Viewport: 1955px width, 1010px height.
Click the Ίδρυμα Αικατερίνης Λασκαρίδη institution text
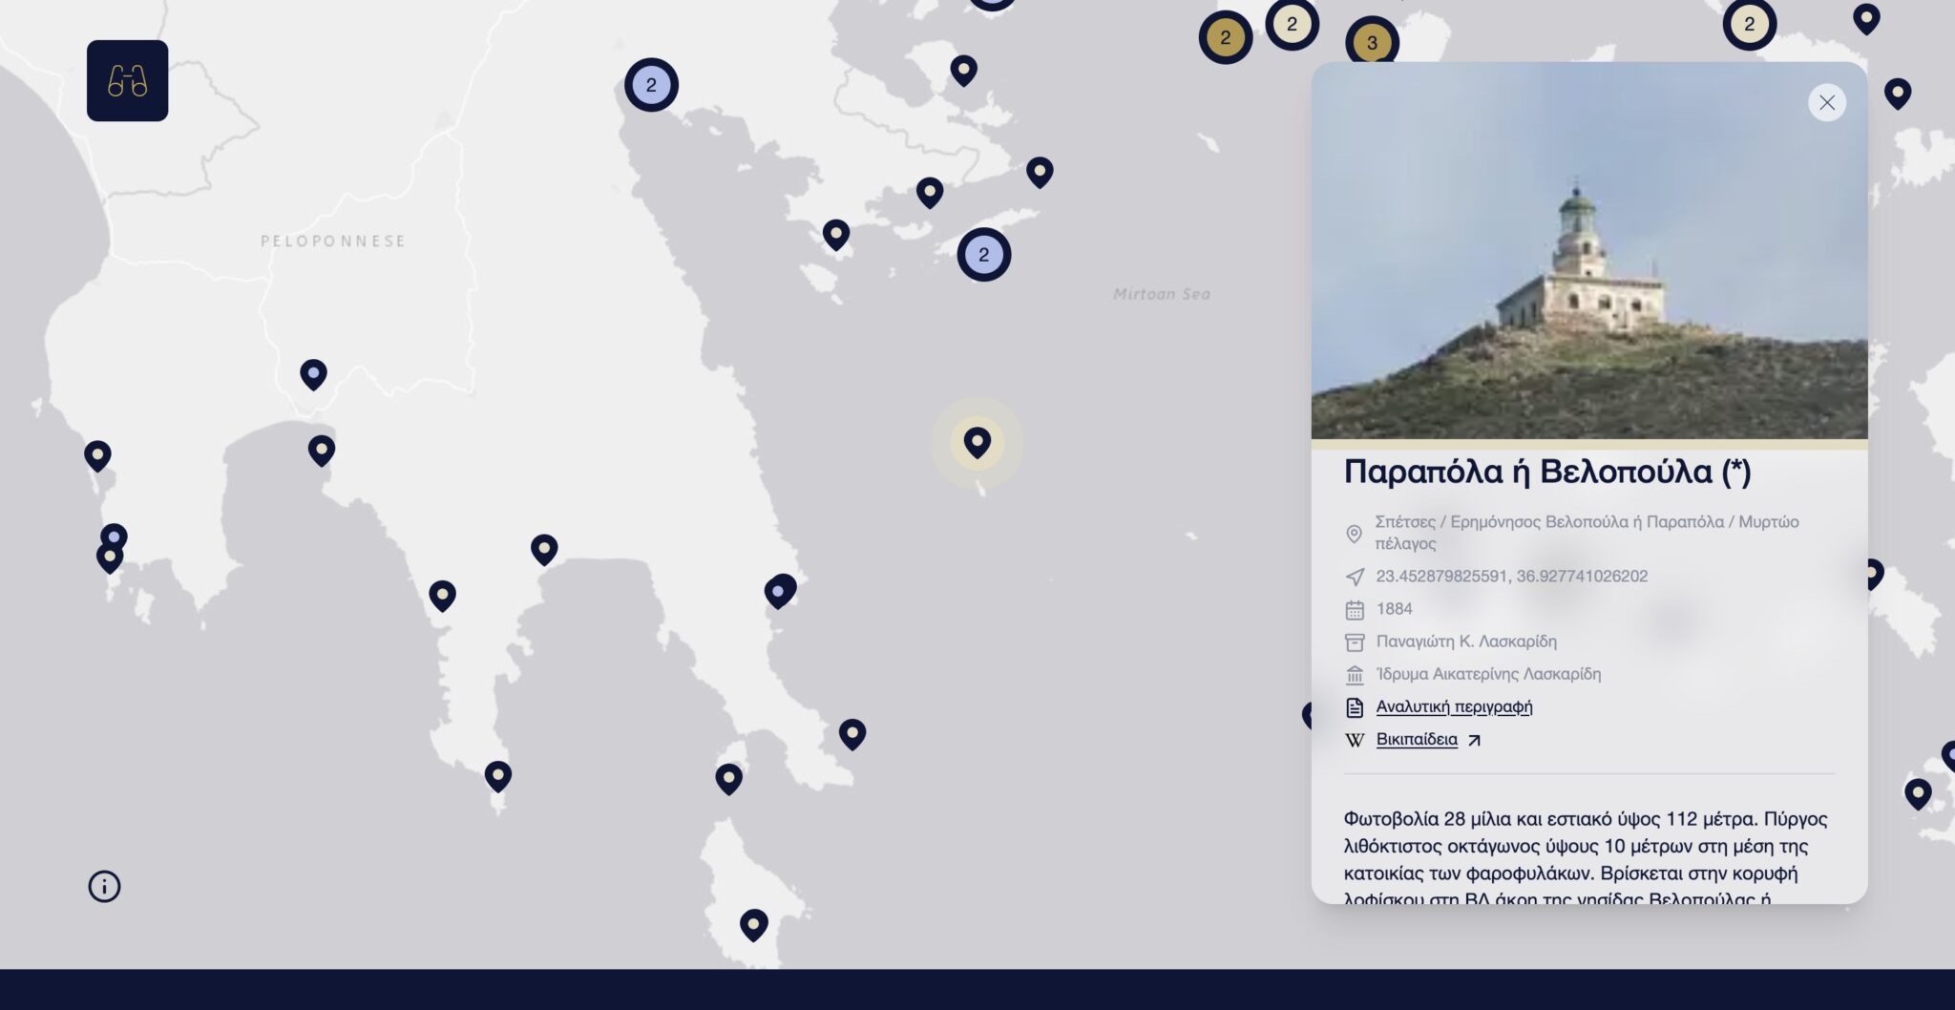(1487, 674)
